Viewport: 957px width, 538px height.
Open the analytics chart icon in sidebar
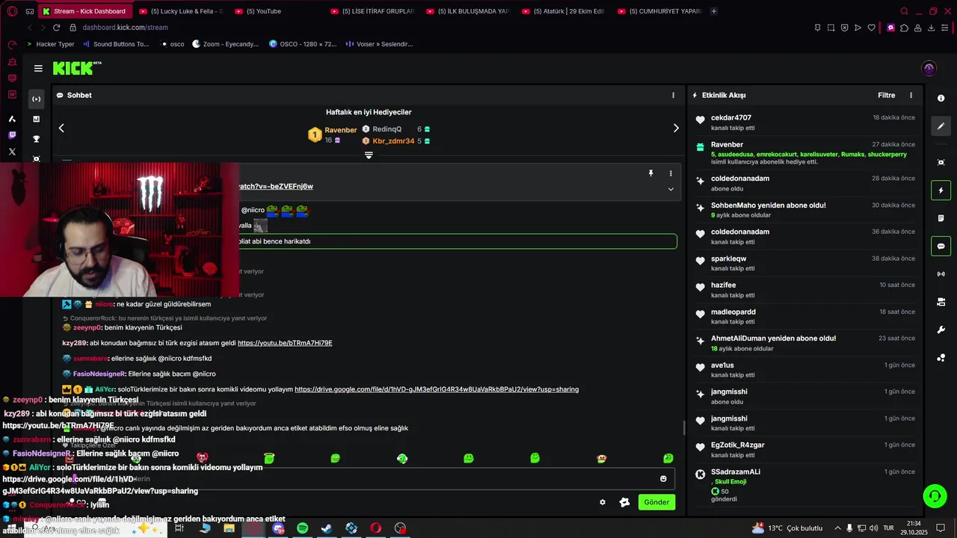tap(36, 119)
